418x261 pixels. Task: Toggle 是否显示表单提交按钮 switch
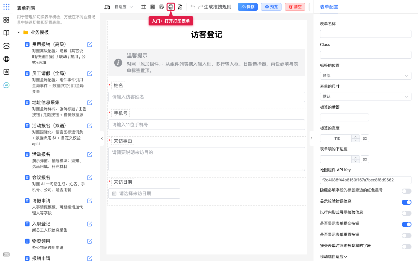pyautogui.click(x=406, y=224)
